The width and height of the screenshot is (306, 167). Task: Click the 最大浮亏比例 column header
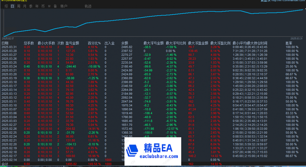[x=176, y=43]
